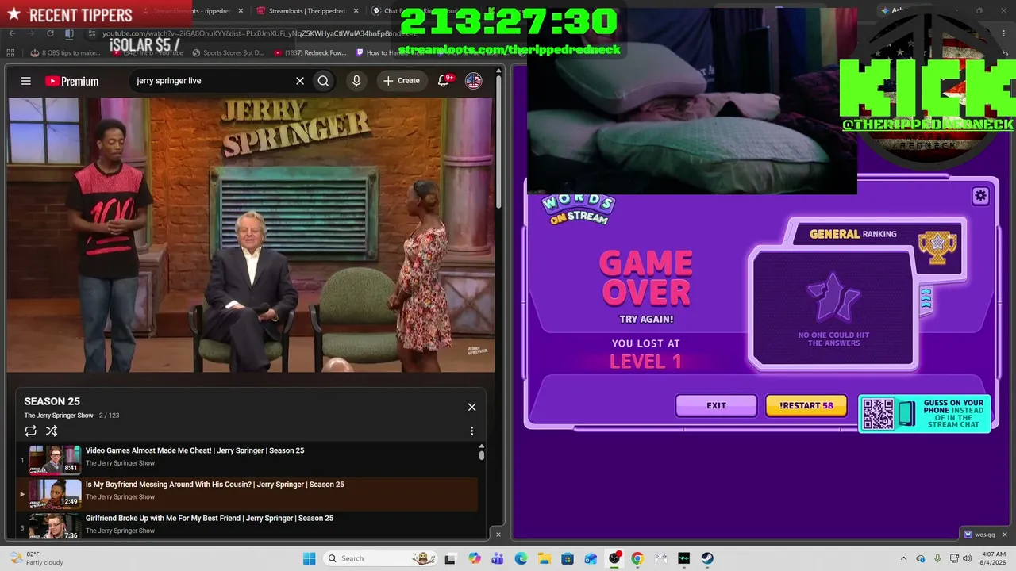
Task: Click the QR code for phone guessing
Action: click(878, 414)
